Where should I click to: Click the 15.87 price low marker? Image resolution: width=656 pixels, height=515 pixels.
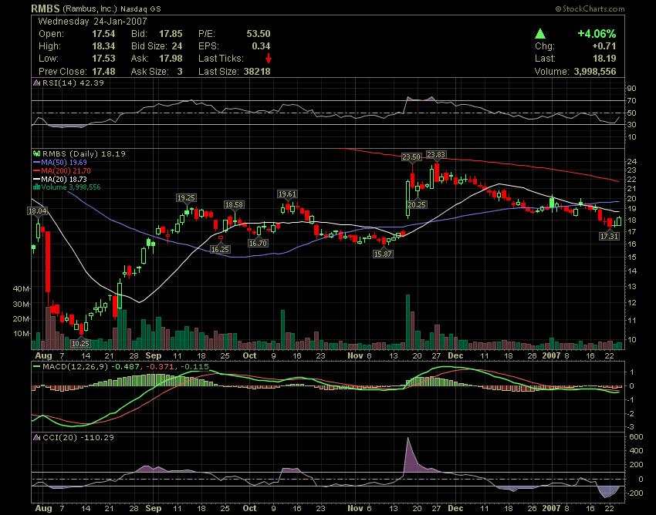(x=384, y=254)
